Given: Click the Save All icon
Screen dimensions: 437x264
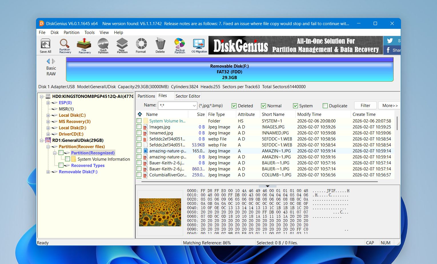Looking at the screenshot, I should 45,45.
